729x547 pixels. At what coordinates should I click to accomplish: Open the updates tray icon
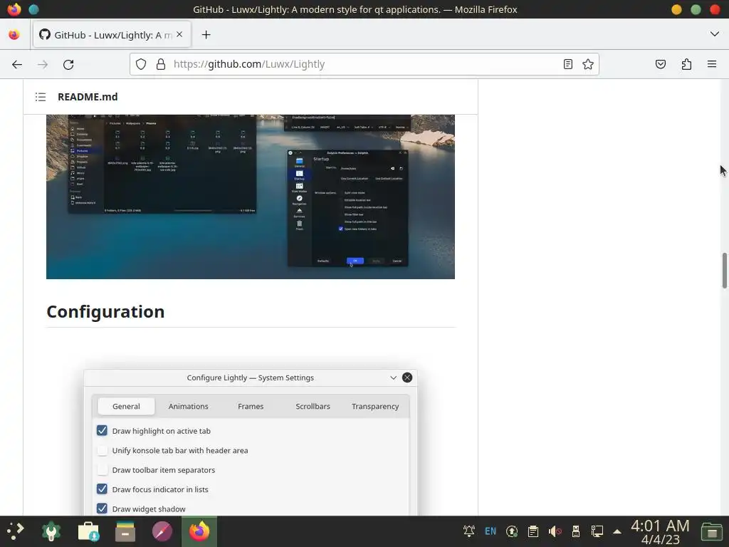click(x=512, y=531)
